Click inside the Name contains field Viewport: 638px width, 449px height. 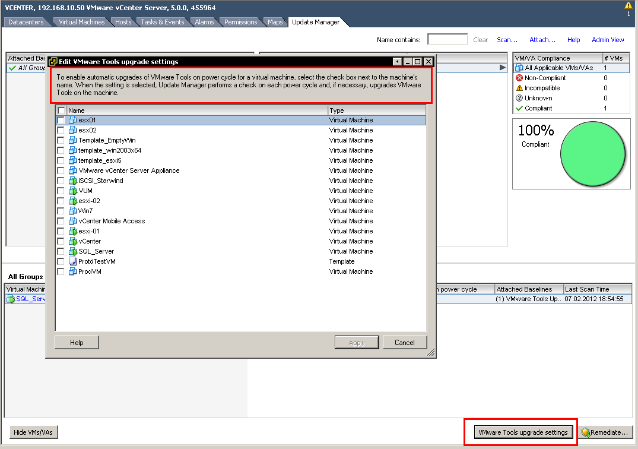click(447, 39)
